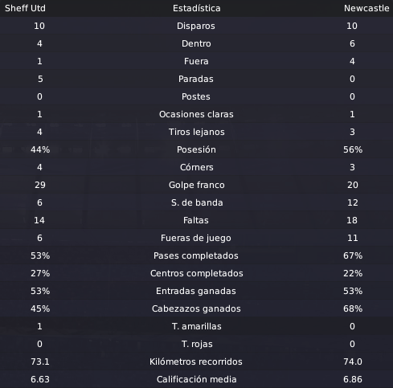Select the T. amarillas row
The width and height of the screenshot is (393, 388).
point(196,326)
